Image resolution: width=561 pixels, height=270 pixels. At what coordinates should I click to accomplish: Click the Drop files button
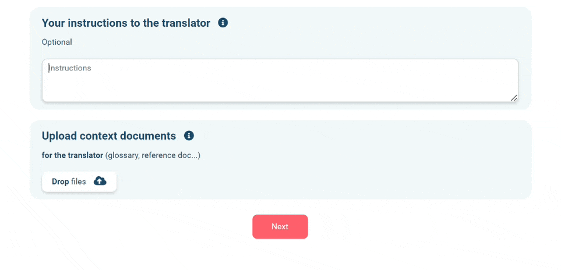79,182
